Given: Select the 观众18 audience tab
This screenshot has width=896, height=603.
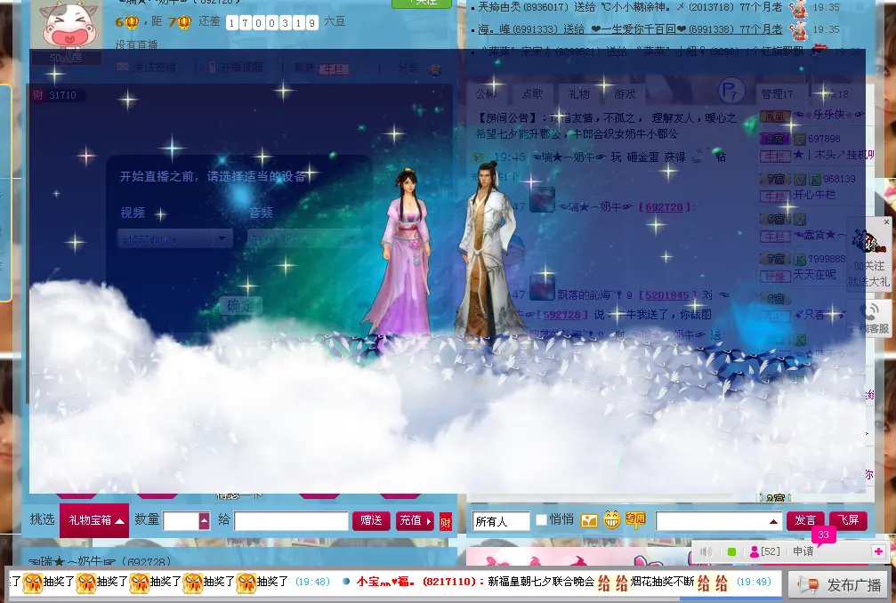Looking at the screenshot, I should 833,94.
